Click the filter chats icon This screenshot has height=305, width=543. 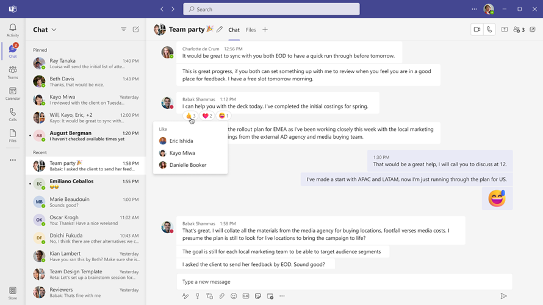coord(124,30)
